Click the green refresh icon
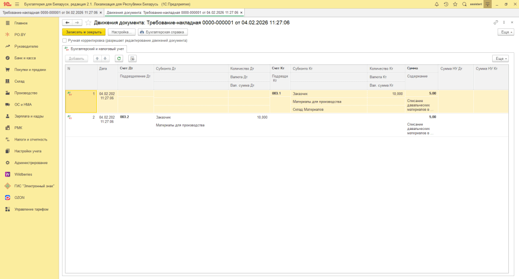The height and width of the screenshot is (279, 519). [119, 58]
